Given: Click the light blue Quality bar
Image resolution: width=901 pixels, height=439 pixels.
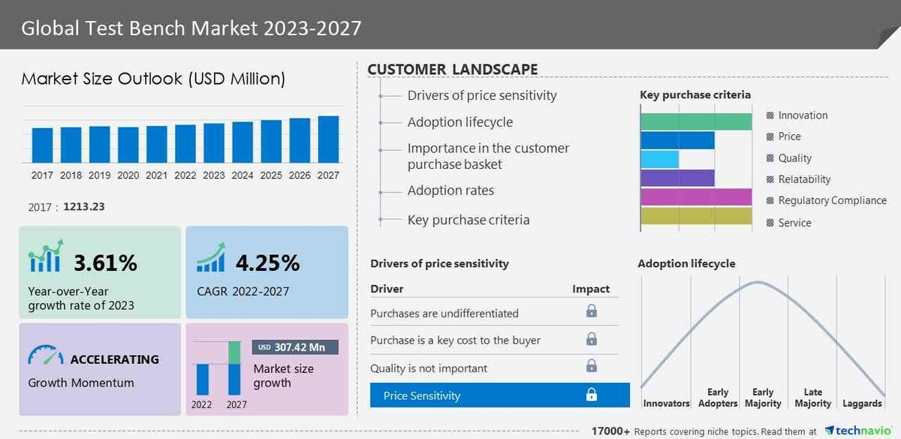Looking at the screenshot, I should click(659, 159).
